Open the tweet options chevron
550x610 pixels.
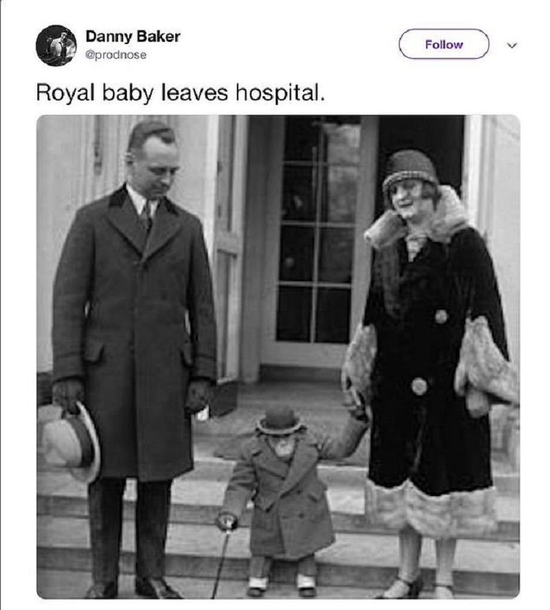pos(513,45)
